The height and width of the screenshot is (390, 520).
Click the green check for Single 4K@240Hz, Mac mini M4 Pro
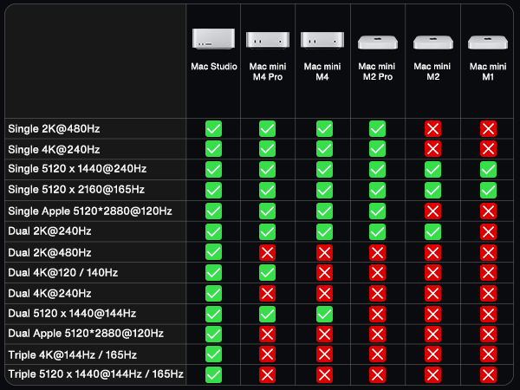pyautogui.click(x=267, y=149)
